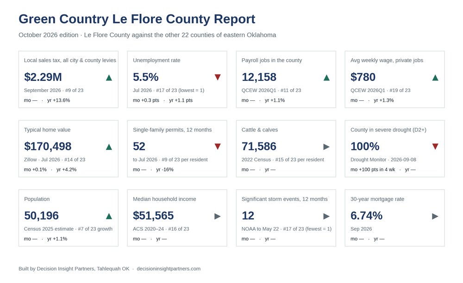Select the $2.29M sales tax value
463x283 pixels.
(x=43, y=77)
